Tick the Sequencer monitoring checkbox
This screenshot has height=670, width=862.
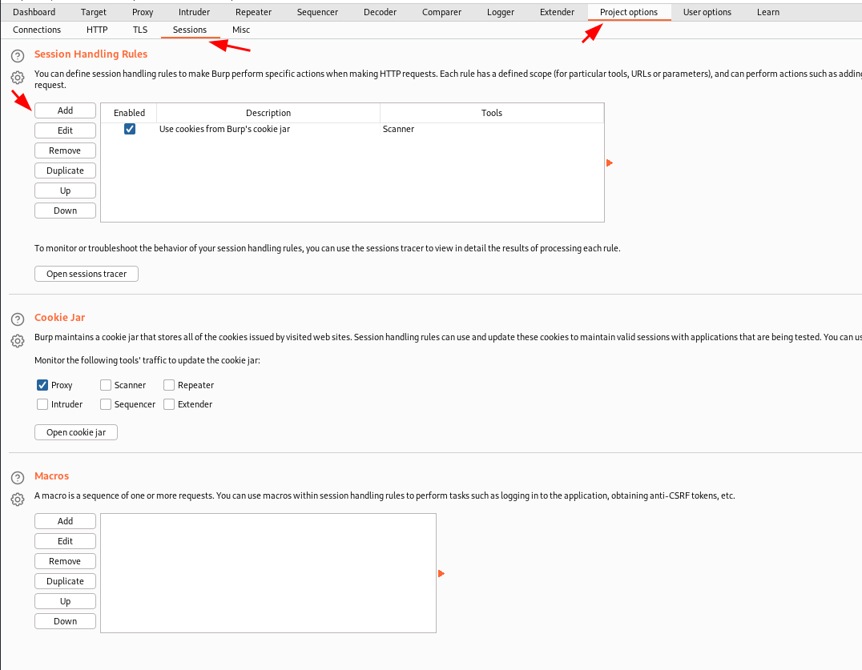click(106, 404)
